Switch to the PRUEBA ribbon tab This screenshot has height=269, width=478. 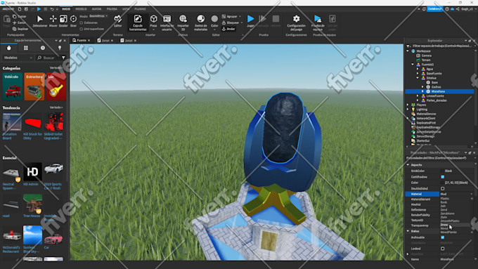pos(112,9)
